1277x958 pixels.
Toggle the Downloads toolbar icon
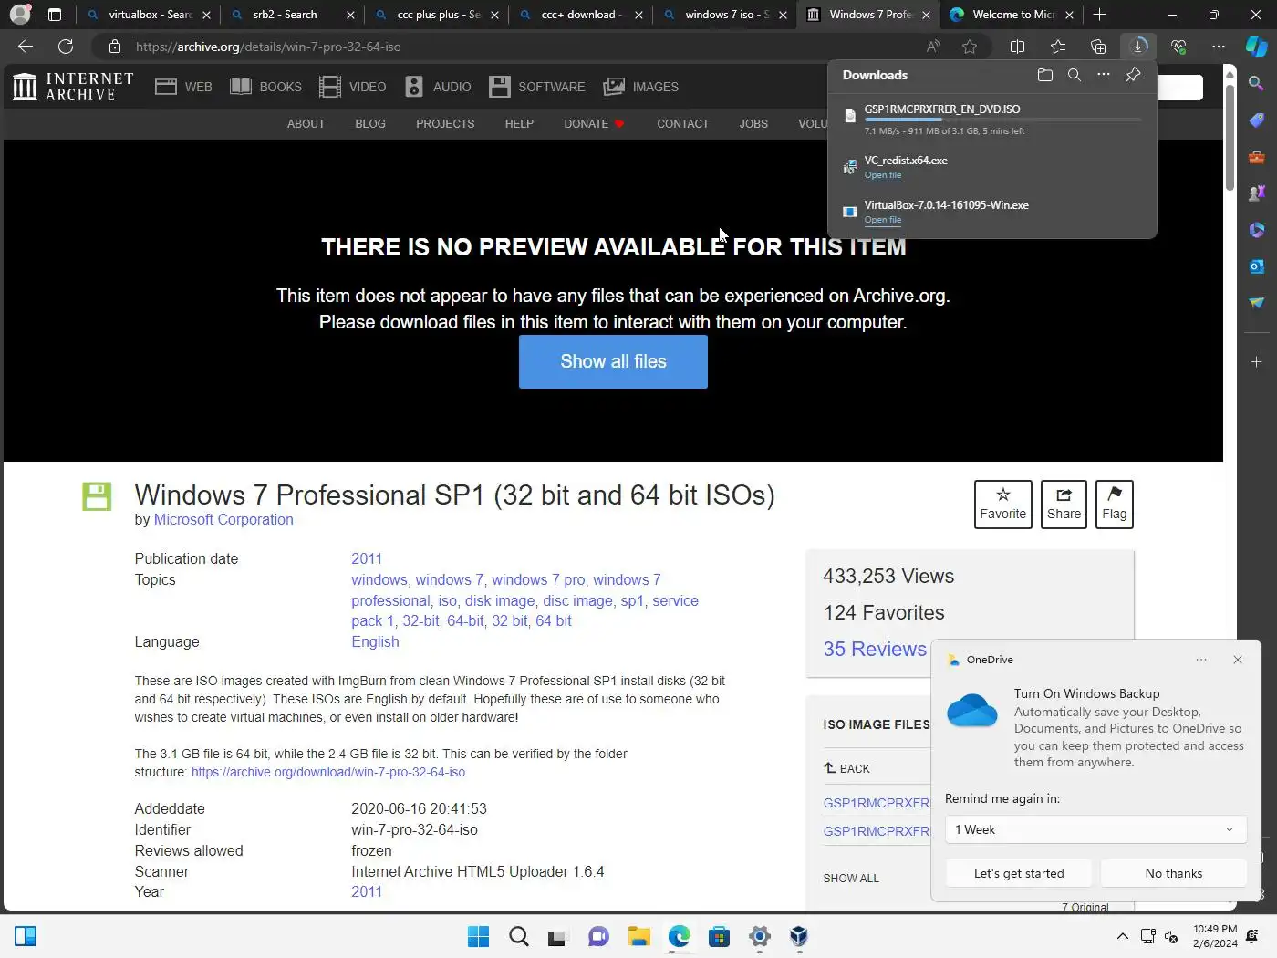(1138, 47)
